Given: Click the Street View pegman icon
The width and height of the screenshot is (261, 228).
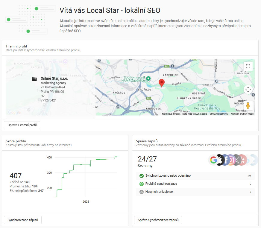Looking at the screenshot, I should [248, 106].
